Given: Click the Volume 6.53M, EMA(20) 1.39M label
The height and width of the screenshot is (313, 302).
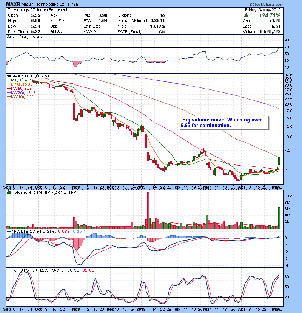Looking at the screenshot, I should 44,193.
